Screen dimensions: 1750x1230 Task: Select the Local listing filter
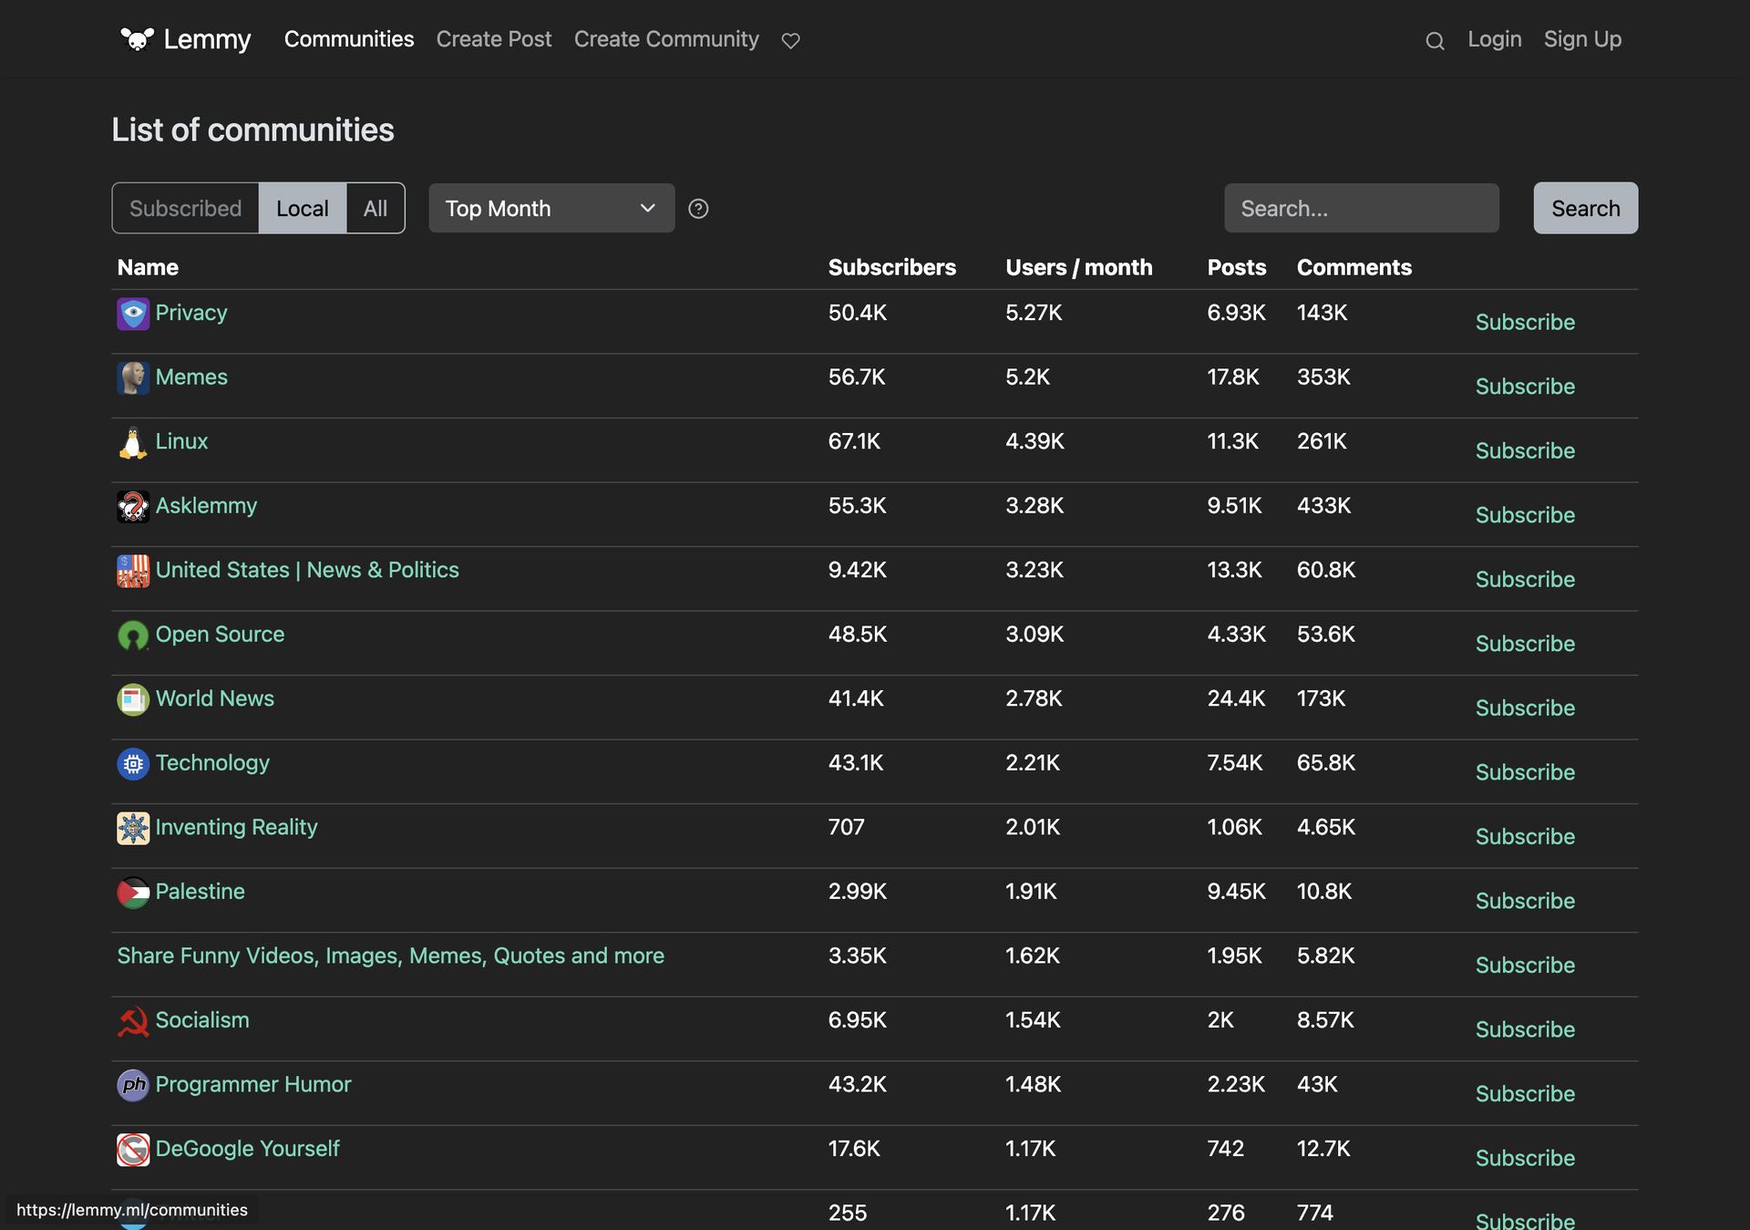coord(303,209)
